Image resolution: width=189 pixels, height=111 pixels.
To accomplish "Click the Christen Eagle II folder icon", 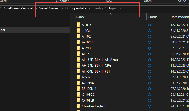I will point(78,106).
